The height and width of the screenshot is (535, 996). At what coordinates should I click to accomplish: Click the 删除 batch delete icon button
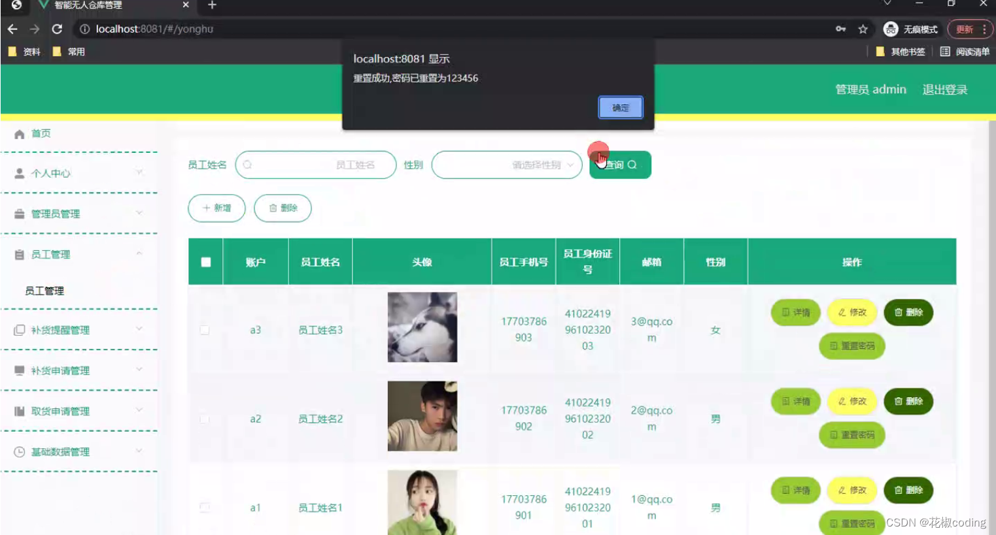pos(283,208)
